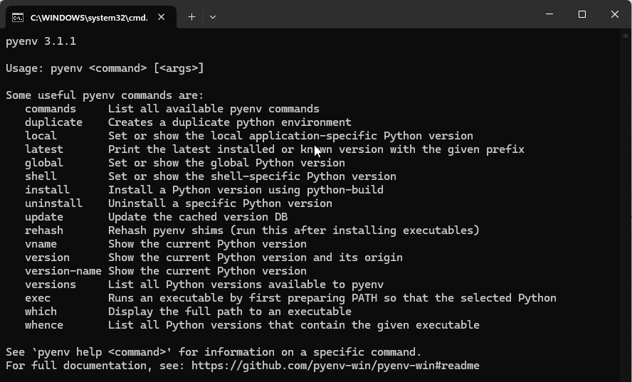632x382 pixels.
Task: Click 'List all Python versions available to pyenv'
Action: coord(246,285)
